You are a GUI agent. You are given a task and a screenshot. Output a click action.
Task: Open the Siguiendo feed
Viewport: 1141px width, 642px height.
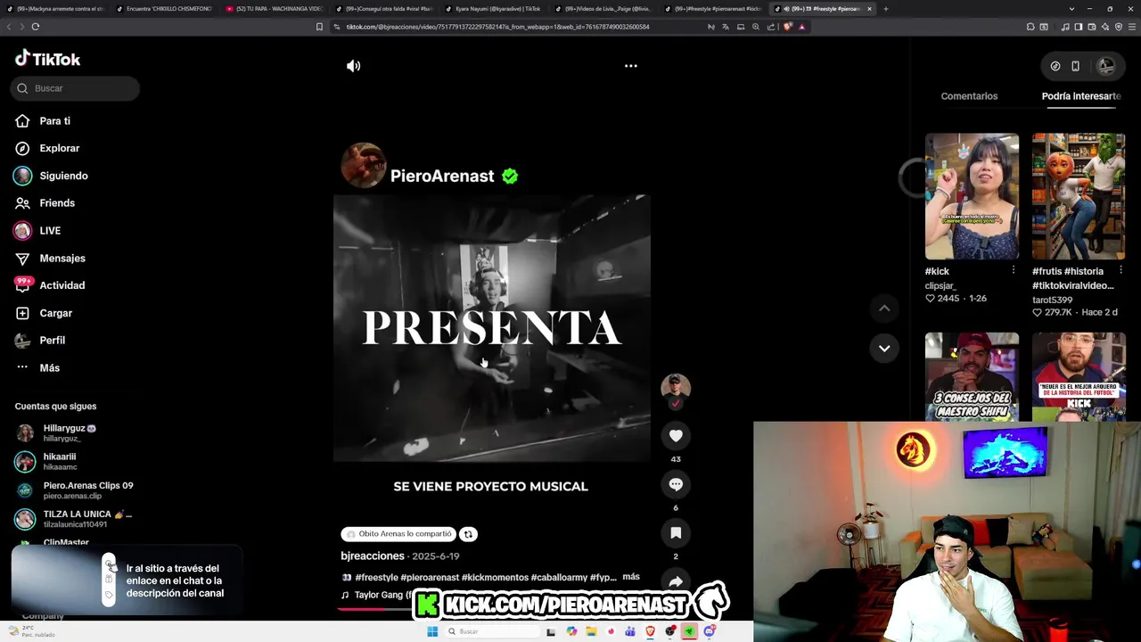coord(63,176)
